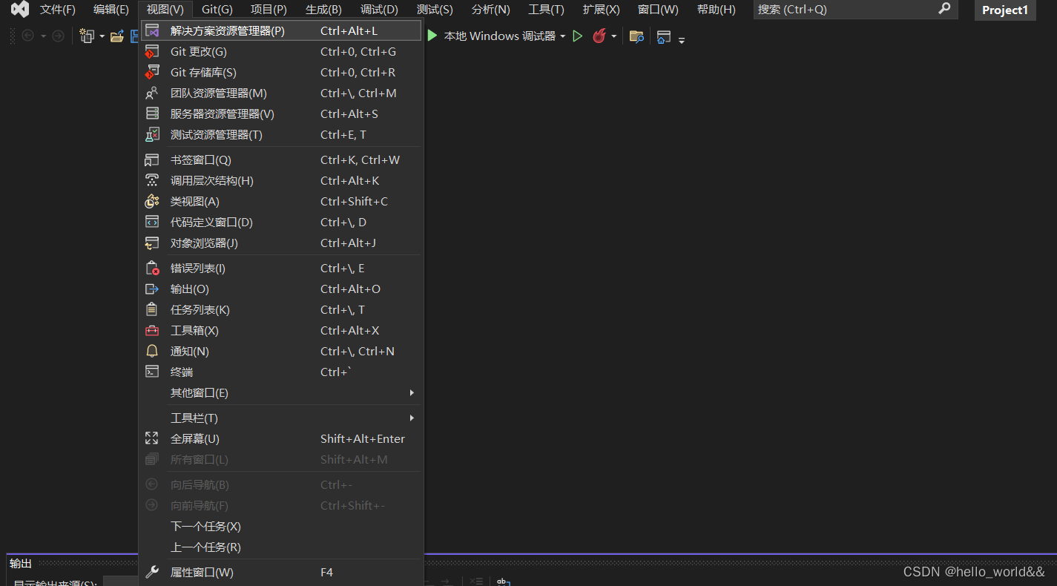Click the Hot Reload flame icon
Screen dimensions: 1057x586
click(x=599, y=36)
